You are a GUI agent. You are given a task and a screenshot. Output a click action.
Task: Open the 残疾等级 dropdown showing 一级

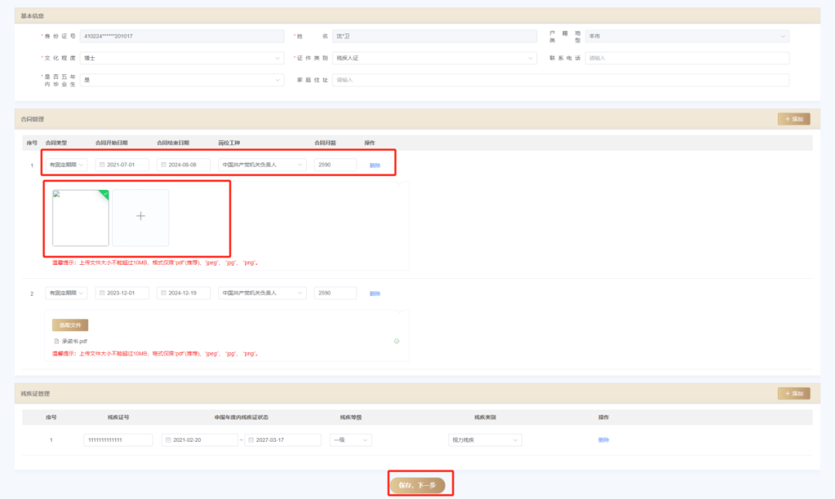pyautogui.click(x=350, y=440)
